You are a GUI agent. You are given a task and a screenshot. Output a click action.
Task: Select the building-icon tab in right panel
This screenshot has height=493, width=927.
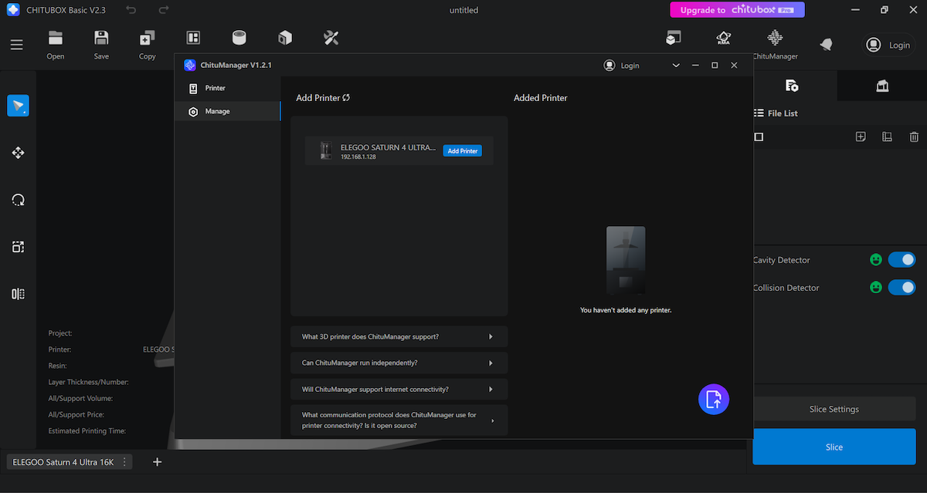click(882, 86)
